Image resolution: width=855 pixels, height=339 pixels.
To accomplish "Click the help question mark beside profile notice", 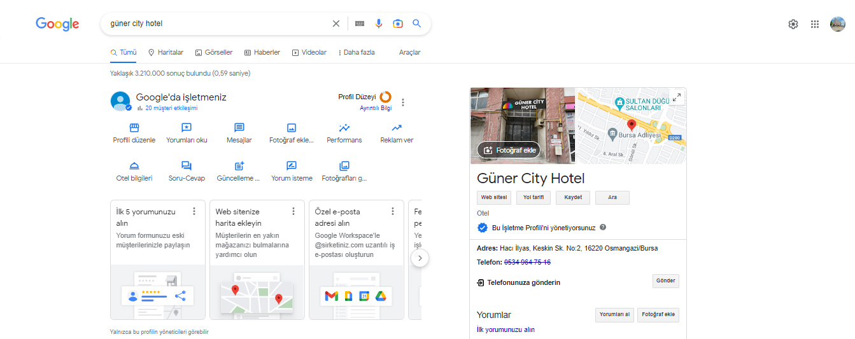I will point(603,227).
